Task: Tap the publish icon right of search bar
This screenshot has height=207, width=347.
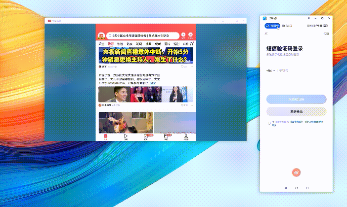Action: 183,35
